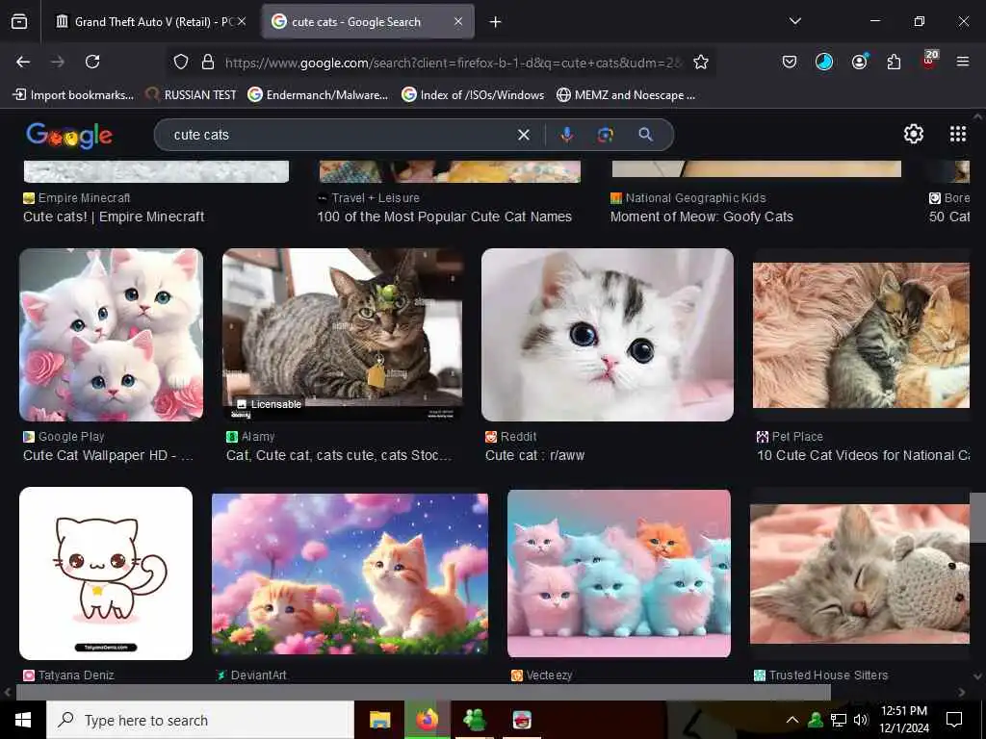Submit search with magnifier icon
Screen dimensions: 986x739
point(645,135)
